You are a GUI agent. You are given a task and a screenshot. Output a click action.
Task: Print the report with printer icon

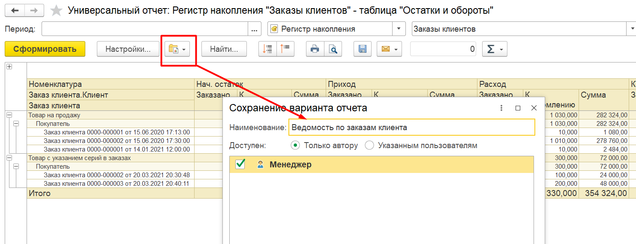(315, 49)
